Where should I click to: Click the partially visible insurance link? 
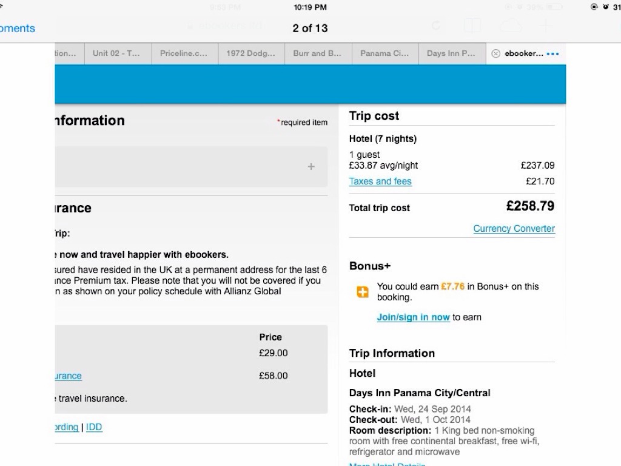click(68, 376)
